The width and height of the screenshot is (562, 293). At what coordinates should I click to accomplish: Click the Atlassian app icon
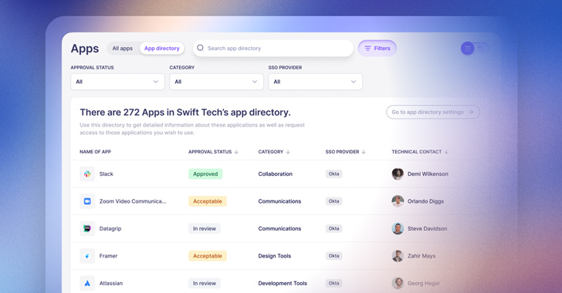(87, 283)
